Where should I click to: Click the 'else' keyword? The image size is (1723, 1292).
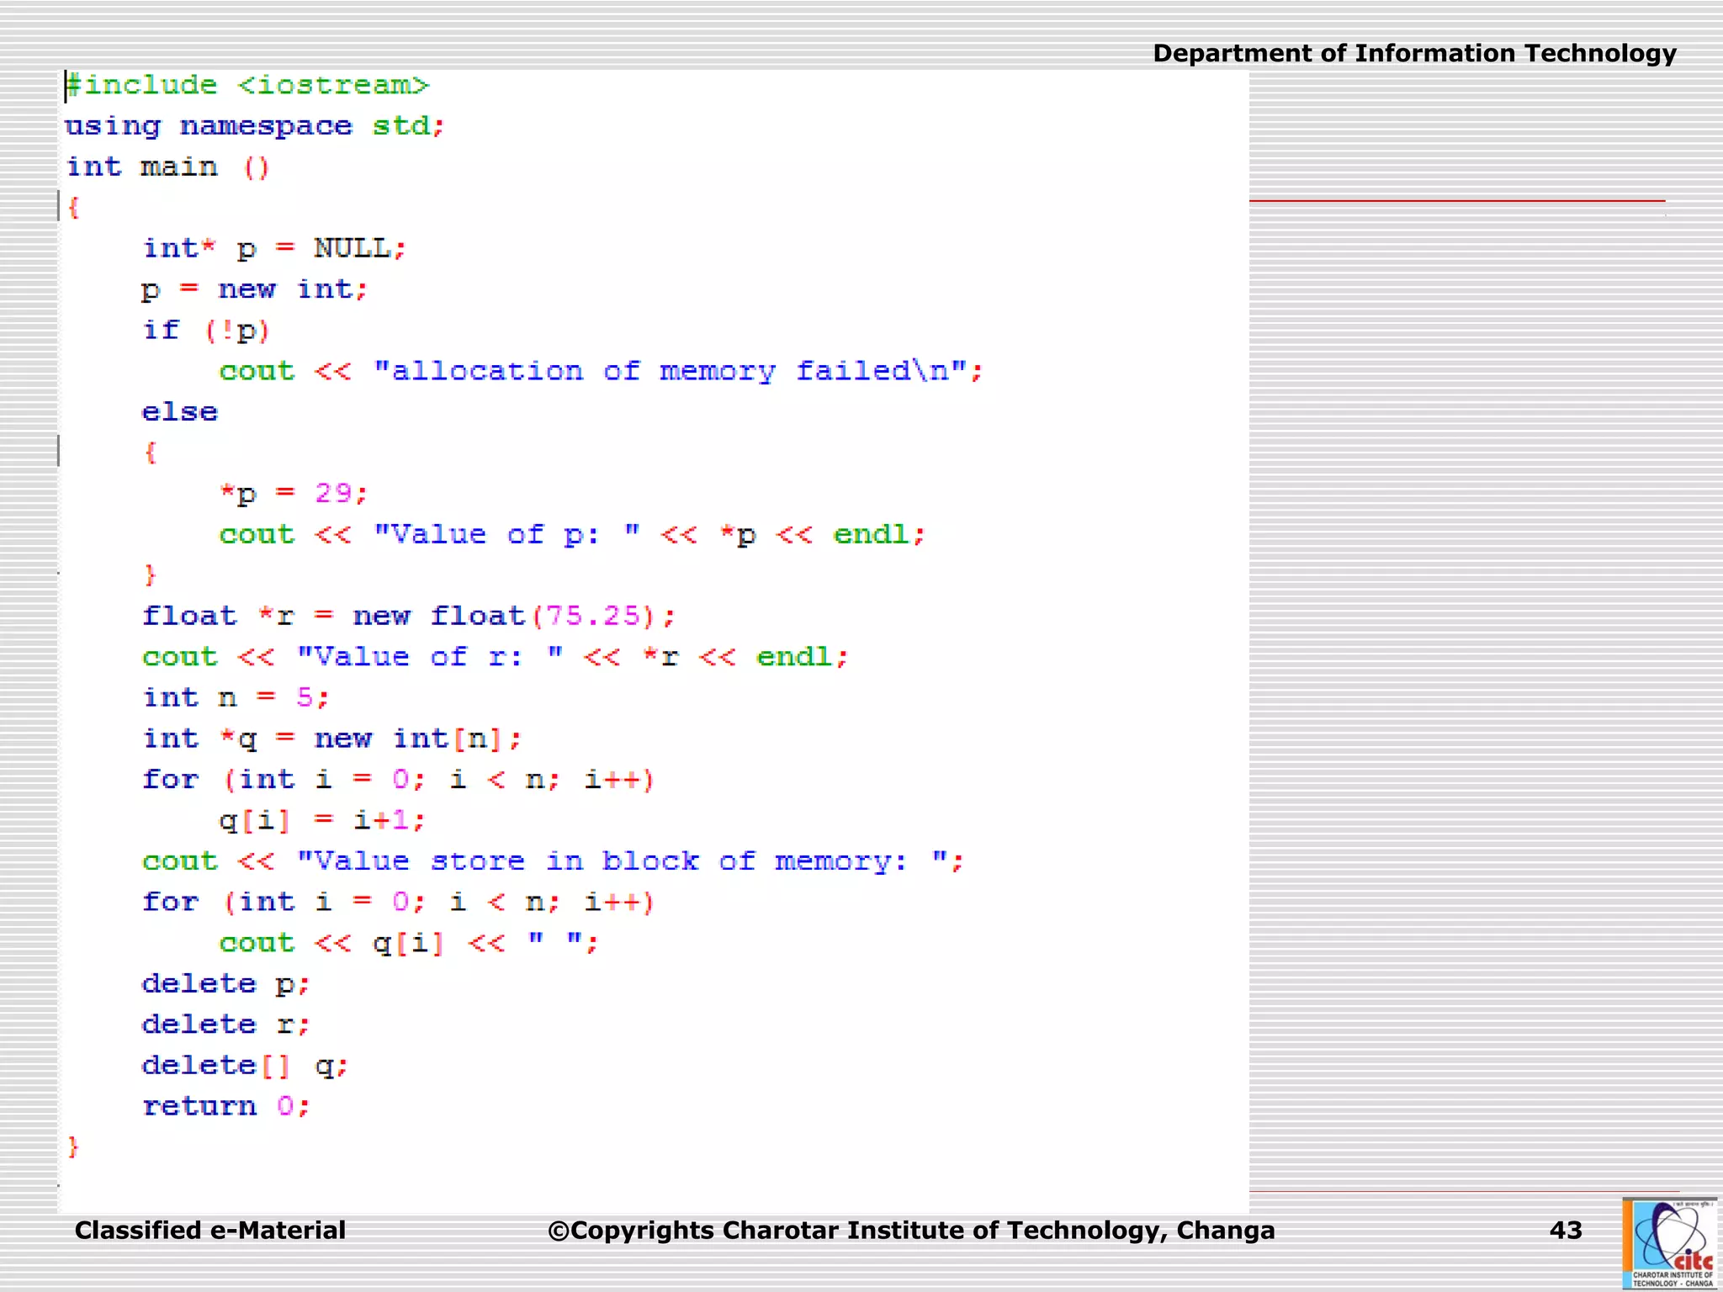(x=179, y=412)
